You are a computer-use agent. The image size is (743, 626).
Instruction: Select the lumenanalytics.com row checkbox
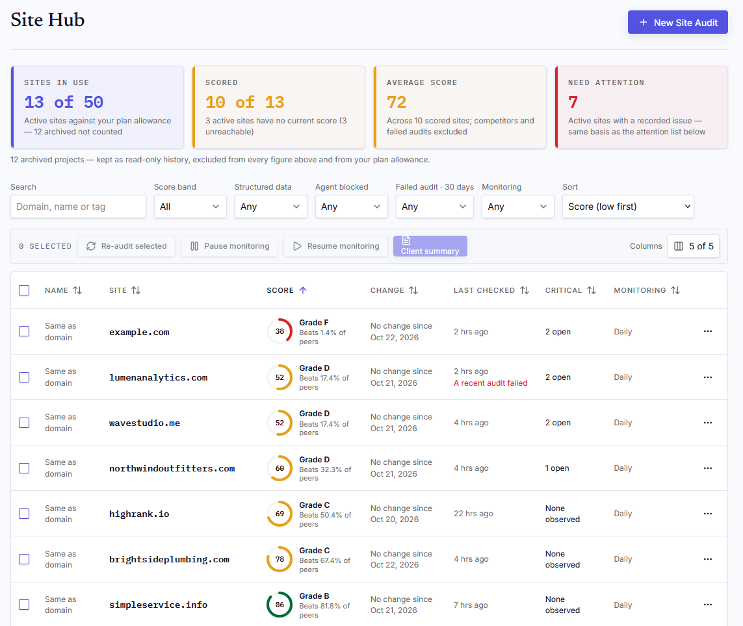pyautogui.click(x=24, y=377)
